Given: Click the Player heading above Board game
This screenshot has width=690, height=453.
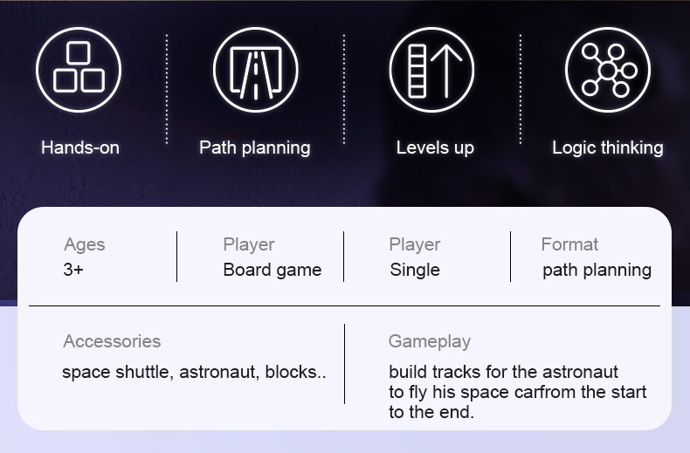Looking at the screenshot, I should pyautogui.click(x=248, y=244).
